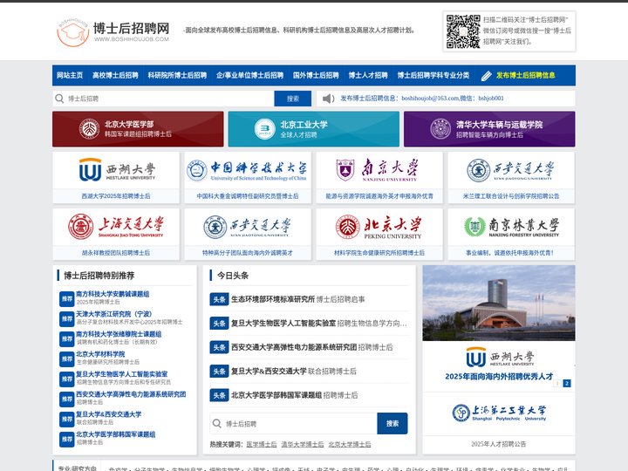628x471 pixels.
Task: Go to 网站主页 in navigation bar
Action: [70, 75]
